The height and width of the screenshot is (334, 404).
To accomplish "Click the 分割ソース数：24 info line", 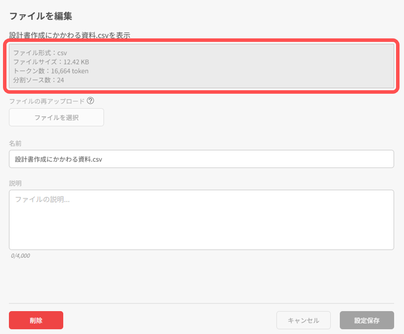I will [38, 80].
